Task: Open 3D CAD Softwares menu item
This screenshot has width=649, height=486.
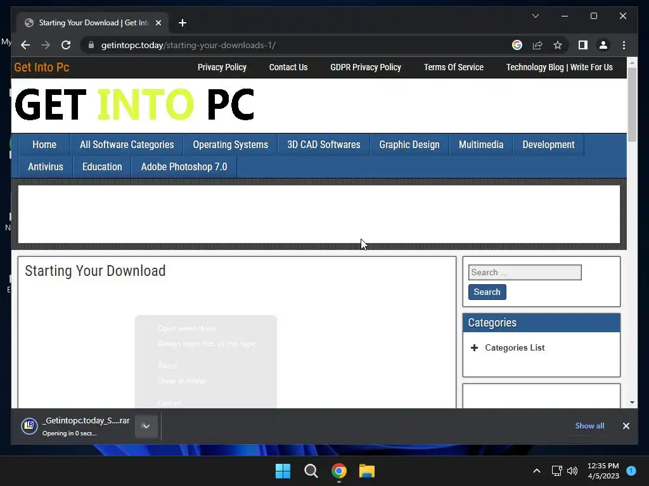Action: pos(324,145)
